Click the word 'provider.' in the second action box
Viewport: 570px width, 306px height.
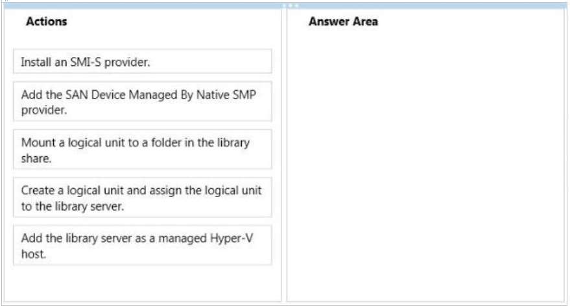(44, 110)
